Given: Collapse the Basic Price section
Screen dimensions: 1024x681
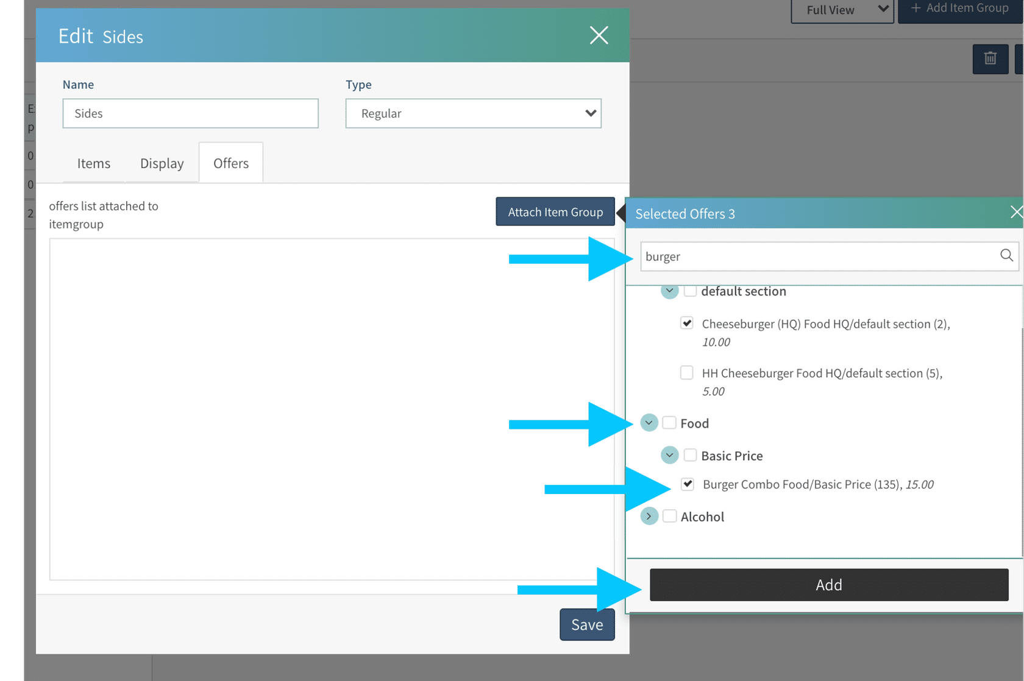Looking at the screenshot, I should click(669, 455).
